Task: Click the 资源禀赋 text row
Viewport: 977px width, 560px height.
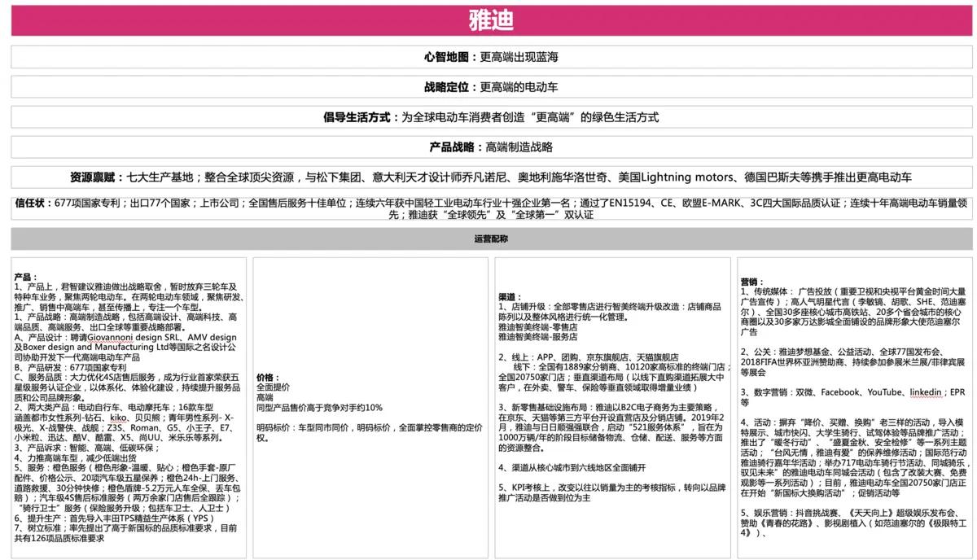Action: tap(490, 177)
